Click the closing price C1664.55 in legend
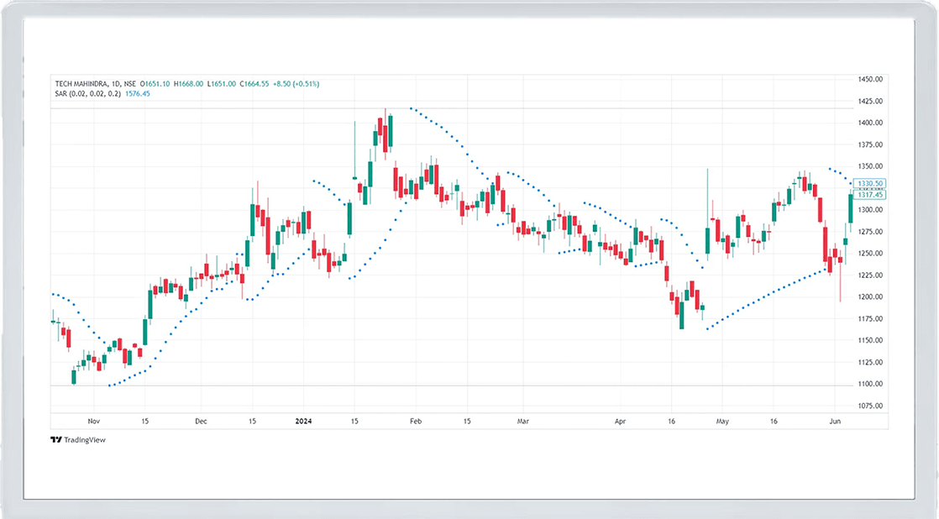The image size is (939, 519). (257, 84)
